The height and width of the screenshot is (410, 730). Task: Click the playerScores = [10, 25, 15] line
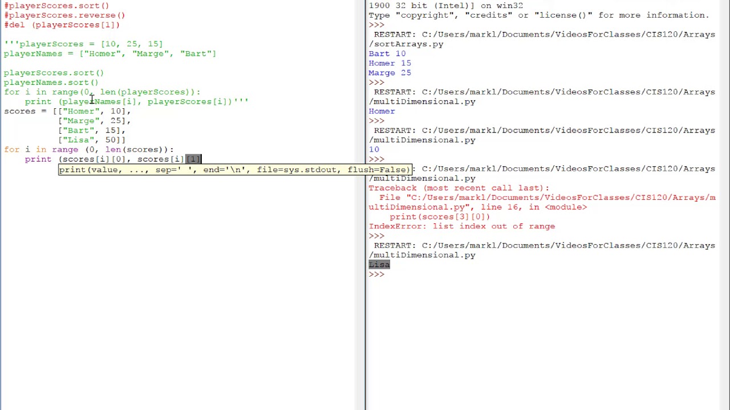click(83, 44)
